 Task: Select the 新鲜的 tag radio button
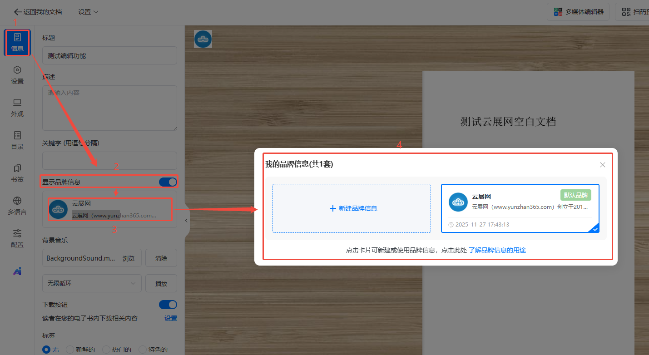click(70, 350)
